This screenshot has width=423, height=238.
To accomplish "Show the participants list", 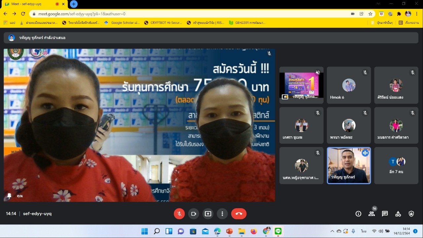I will pos(371,214).
